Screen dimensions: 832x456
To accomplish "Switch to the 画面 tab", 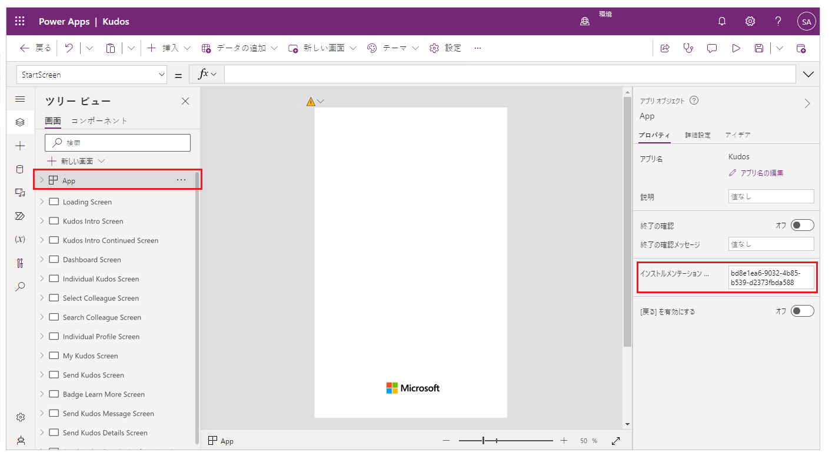I will (53, 121).
